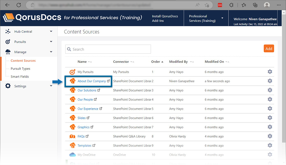Click the FAQs Q&A library icon
This screenshot has height=165, width=286.
(72, 136)
